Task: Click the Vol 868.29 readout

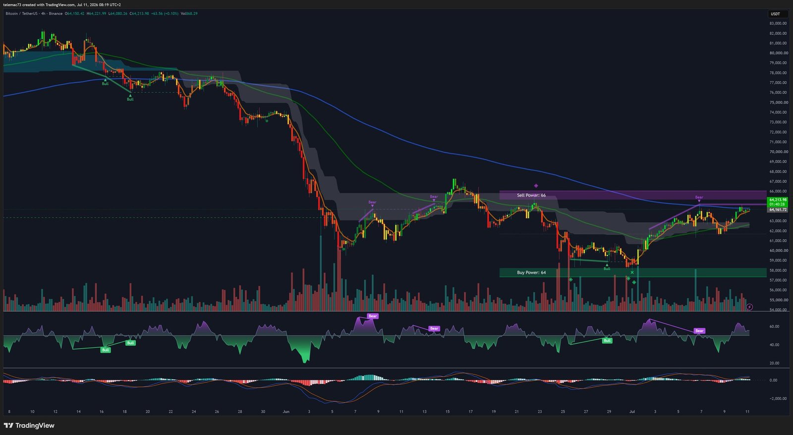Action: tap(189, 13)
